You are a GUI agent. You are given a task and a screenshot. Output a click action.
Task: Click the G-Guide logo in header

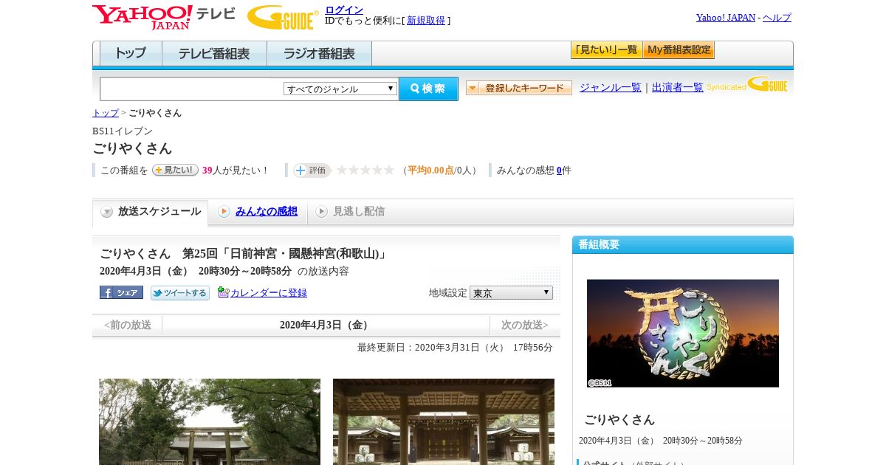[x=283, y=17]
